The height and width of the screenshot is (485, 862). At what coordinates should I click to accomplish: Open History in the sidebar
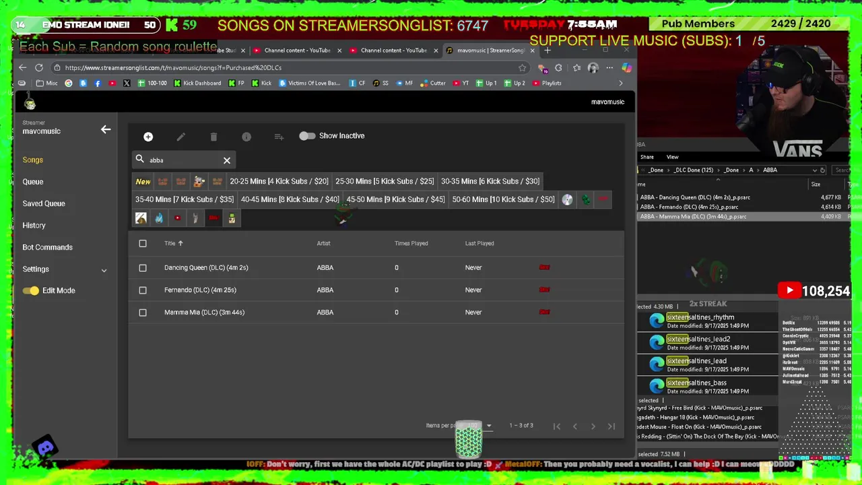pyautogui.click(x=34, y=226)
